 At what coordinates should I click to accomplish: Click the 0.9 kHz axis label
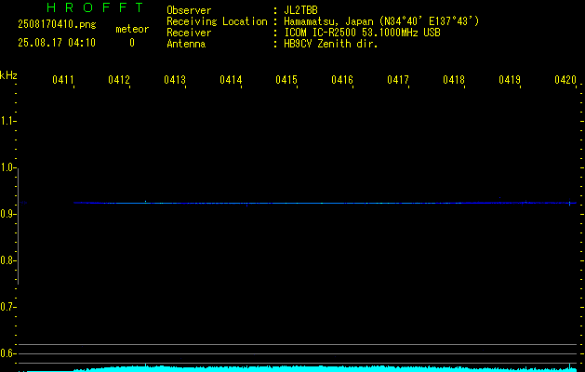(7, 214)
